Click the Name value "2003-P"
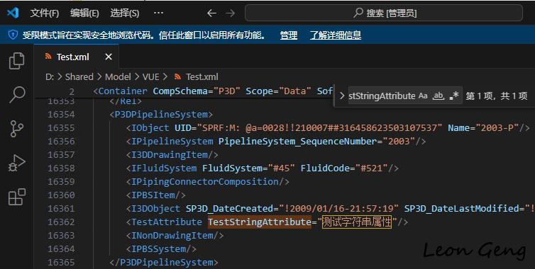Viewport: 535px width, 269px height. pyautogui.click(x=497, y=128)
